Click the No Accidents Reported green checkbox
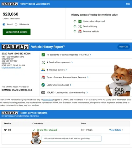This screenshot has height=151, width=132. (80, 21)
